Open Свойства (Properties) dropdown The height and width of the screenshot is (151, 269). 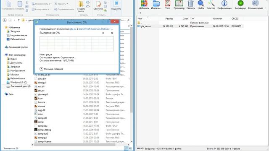coord(98,7)
